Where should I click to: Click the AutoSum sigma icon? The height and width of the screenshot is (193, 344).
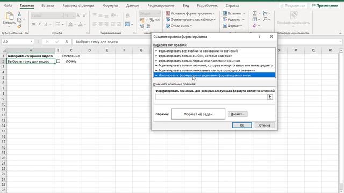[x=254, y=13]
